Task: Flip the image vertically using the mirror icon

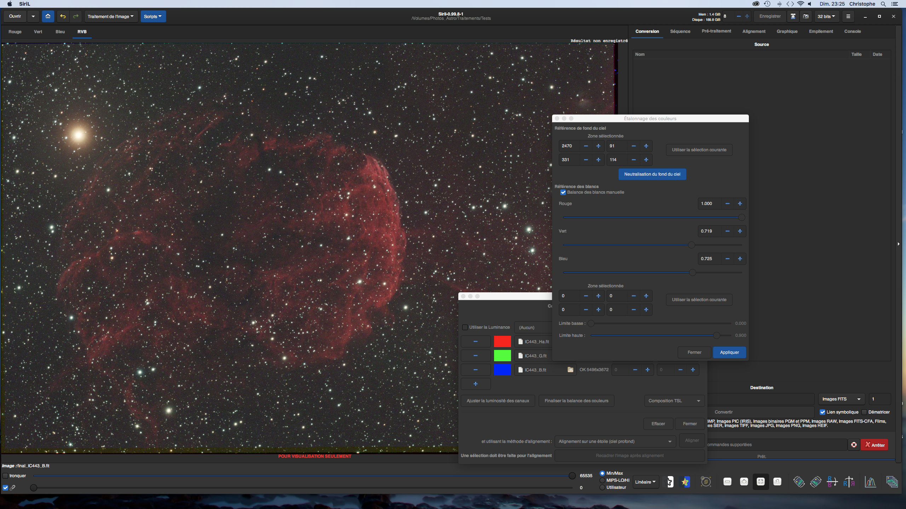Action: pyautogui.click(x=832, y=482)
